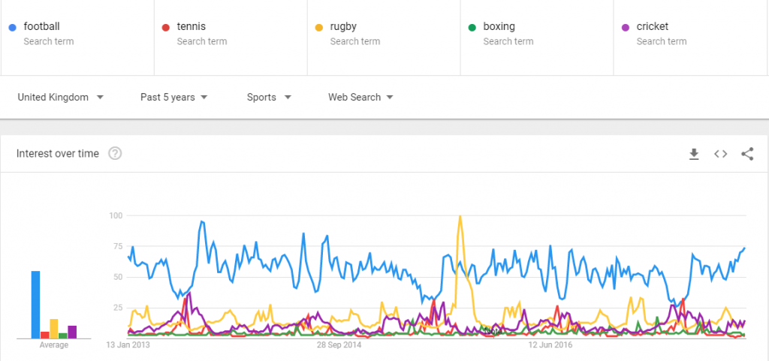Open the Sports category dropdown

[269, 97]
